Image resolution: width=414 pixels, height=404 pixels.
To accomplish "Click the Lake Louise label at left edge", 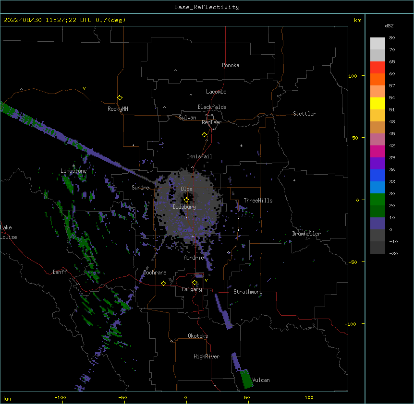I will click(x=9, y=232).
